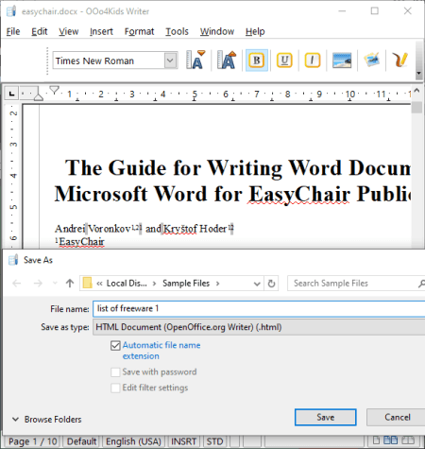The height and width of the screenshot is (449, 425).
Task: Click the underlined word EasyChair in title
Action: [299, 194]
